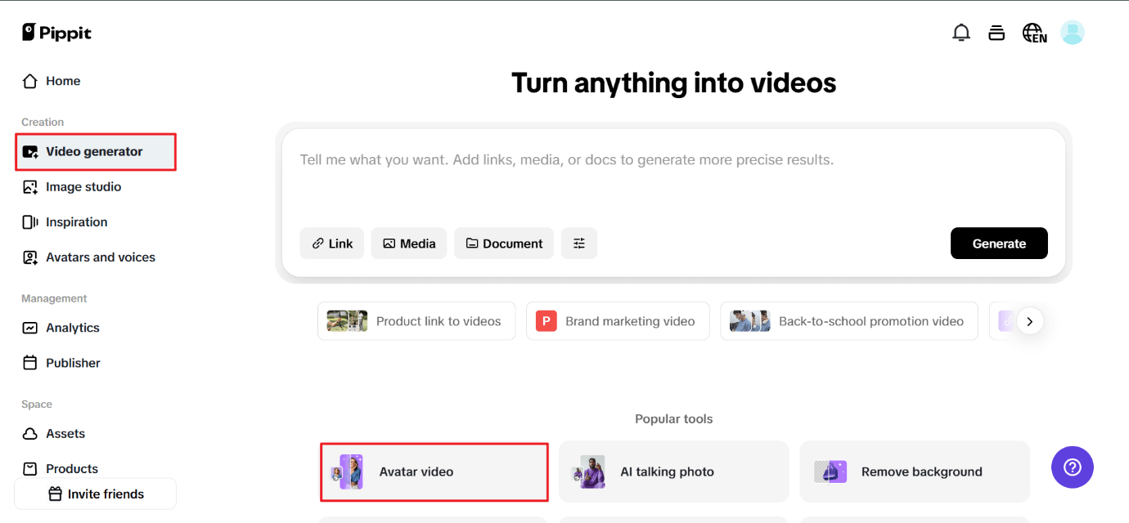
Task: Go to Home in the sidebar
Action: point(61,80)
